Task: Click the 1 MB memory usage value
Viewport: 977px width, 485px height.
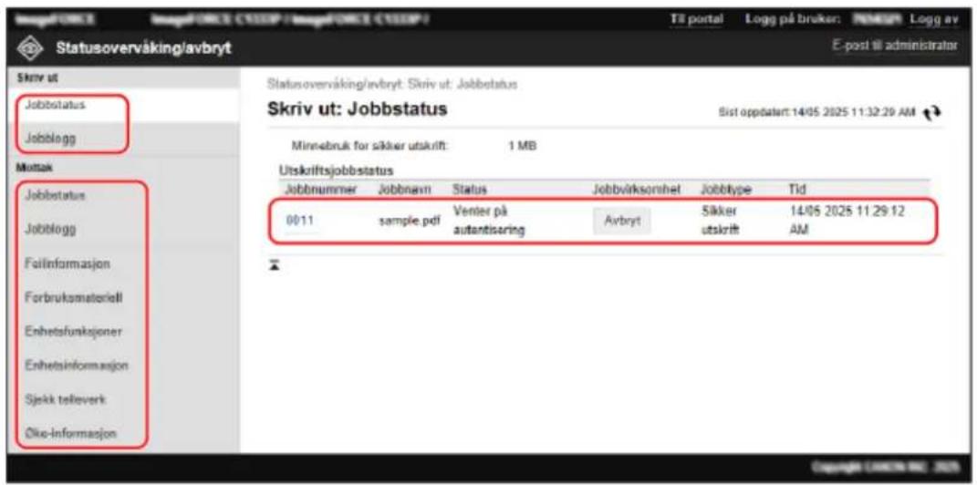Action: pos(523,148)
